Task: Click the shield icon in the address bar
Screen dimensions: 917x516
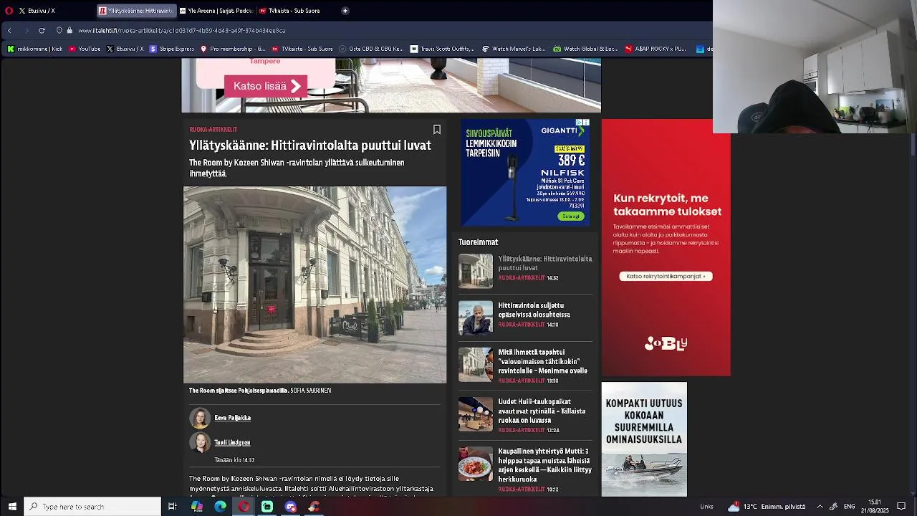Action: click(59, 30)
